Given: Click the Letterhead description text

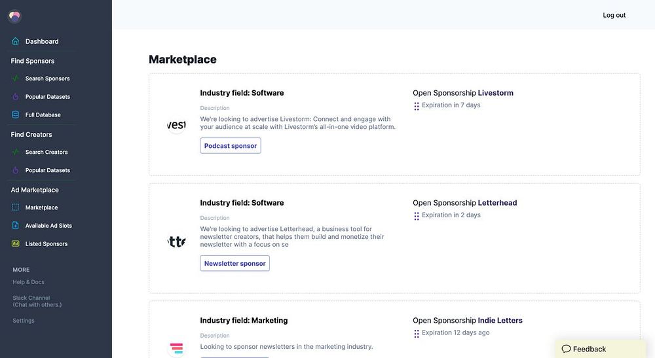Looking at the screenshot, I should pyautogui.click(x=292, y=236).
